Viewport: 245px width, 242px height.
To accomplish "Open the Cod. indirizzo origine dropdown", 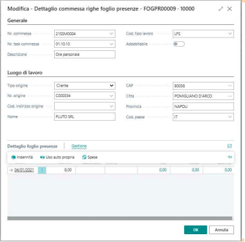I will coord(111,106).
